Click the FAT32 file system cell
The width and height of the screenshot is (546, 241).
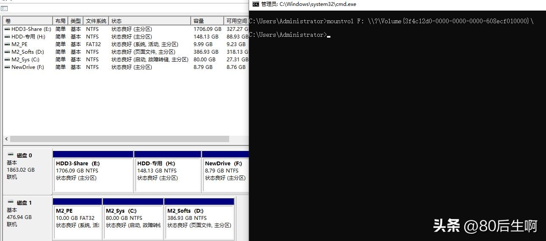[94, 44]
